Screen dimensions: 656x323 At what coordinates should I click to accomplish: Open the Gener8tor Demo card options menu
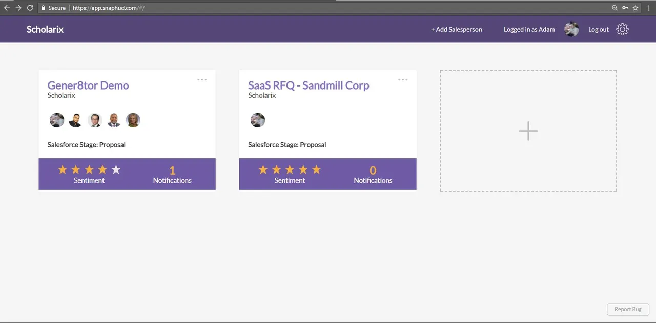pyautogui.click(x=202, y=79)
